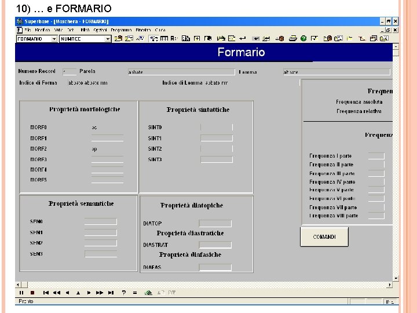Screen dimensions: 417x313
Task: Click the SINT1 input field
Action: pyautogui.click(x=217, y=138)
